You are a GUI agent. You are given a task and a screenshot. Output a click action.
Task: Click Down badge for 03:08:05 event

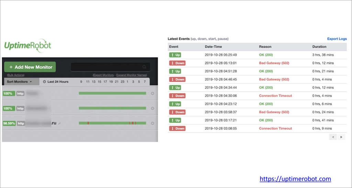tap(177, 128)
